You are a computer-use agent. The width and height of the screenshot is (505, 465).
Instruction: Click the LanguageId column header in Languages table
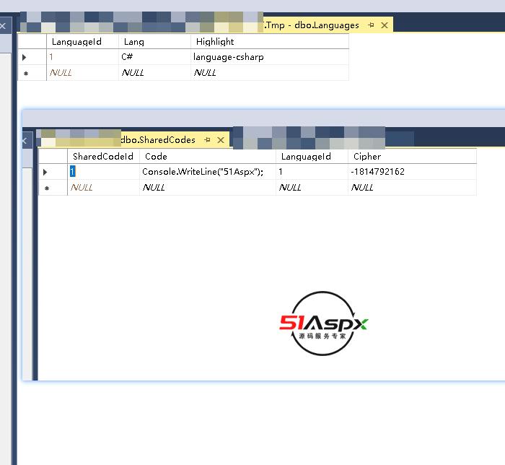coord(82,42)
